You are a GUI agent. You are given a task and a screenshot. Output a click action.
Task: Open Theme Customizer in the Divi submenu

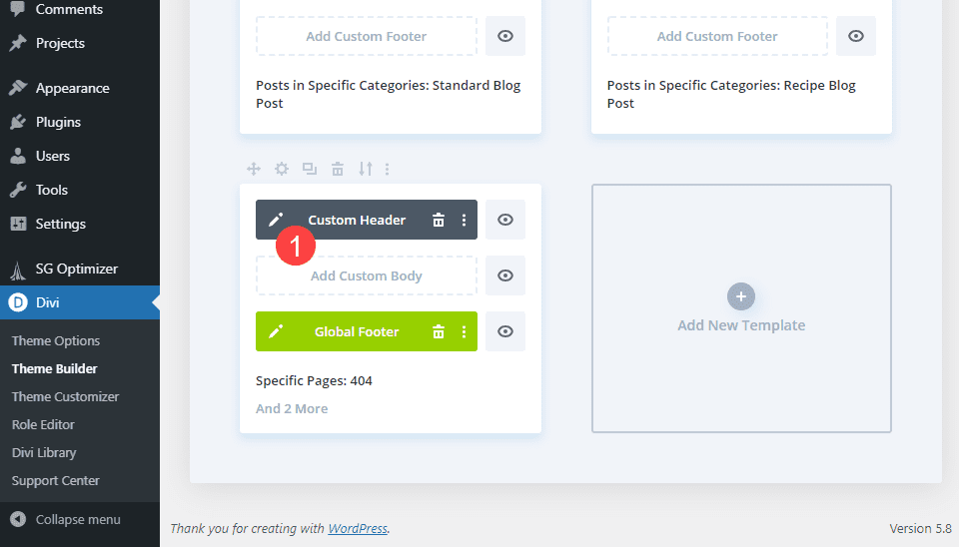[65, 396]
